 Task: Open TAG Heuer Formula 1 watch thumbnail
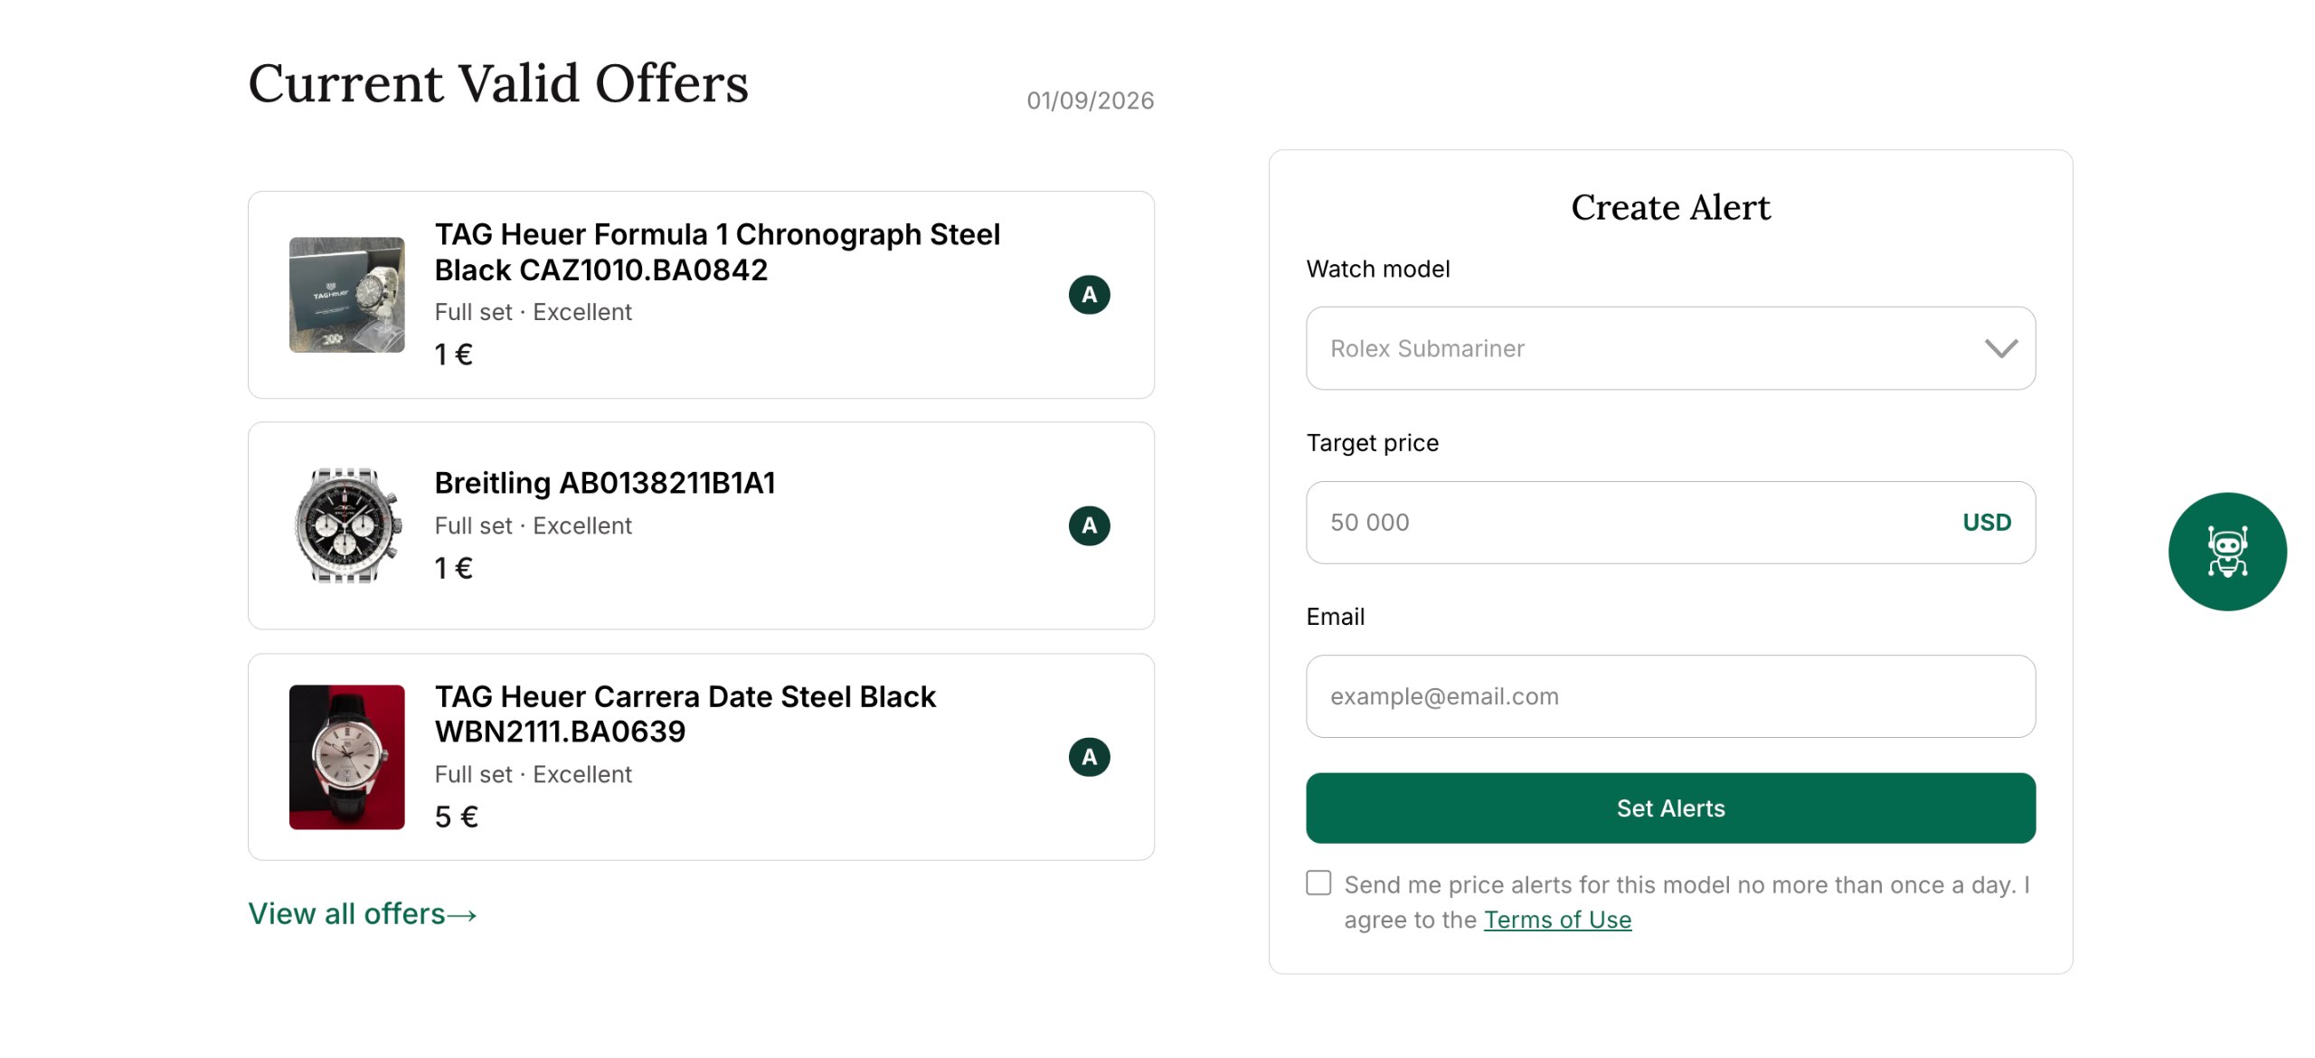[346, 294]
